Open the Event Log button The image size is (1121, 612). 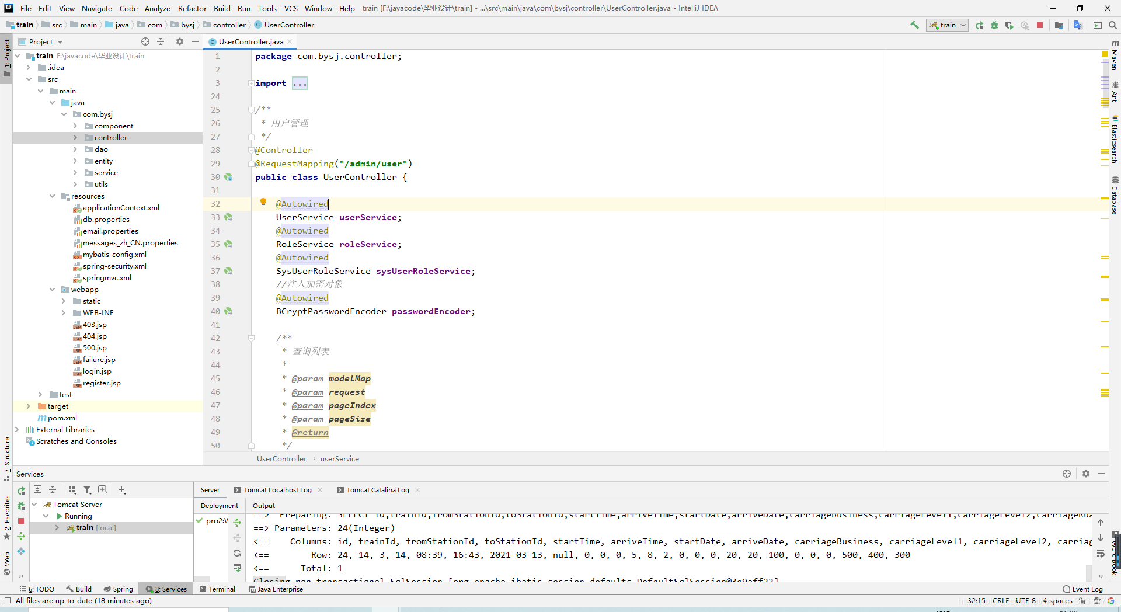(x=1083, y=589)
